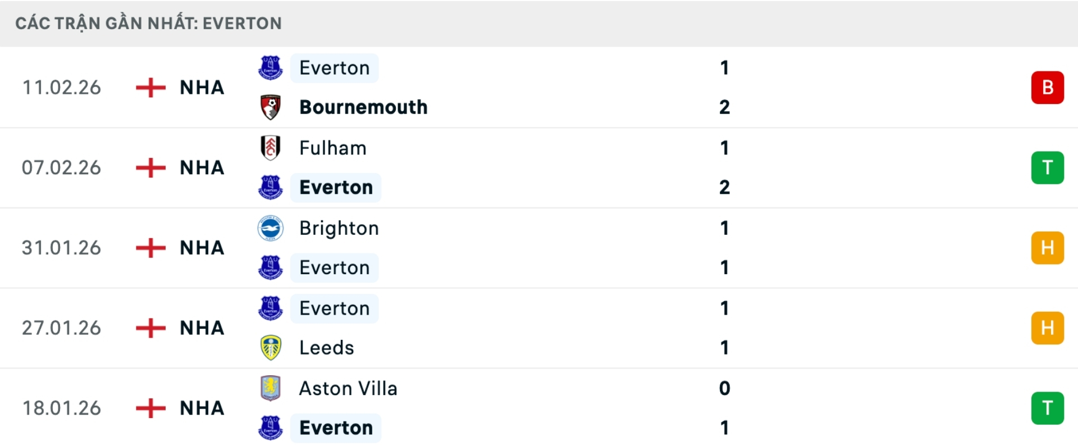The image size is (1078, 445).
Task: Select the Bournemouth club crest
Action: [x=270, y=107]
